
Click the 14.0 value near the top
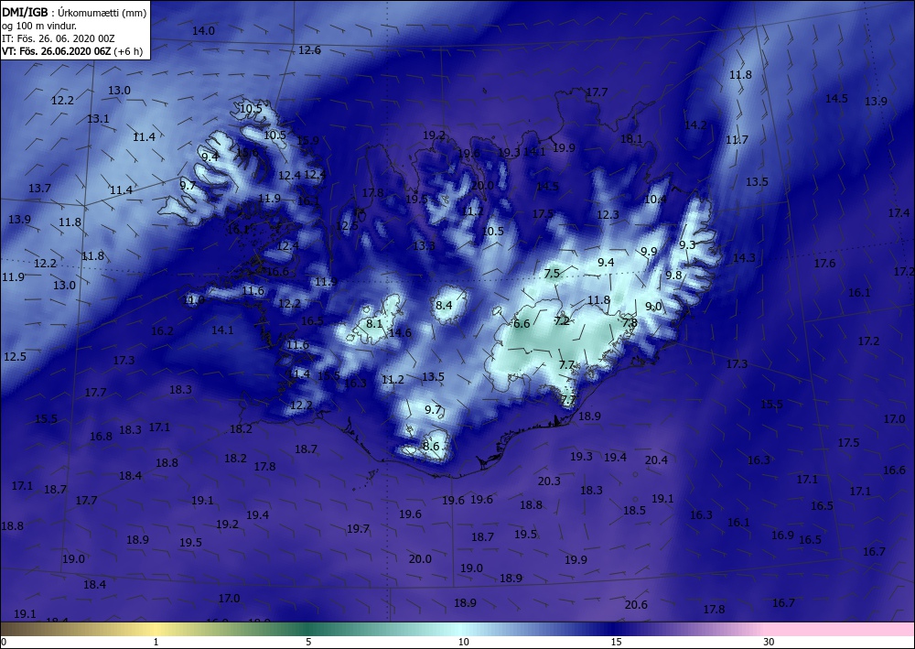click(203, 31)
